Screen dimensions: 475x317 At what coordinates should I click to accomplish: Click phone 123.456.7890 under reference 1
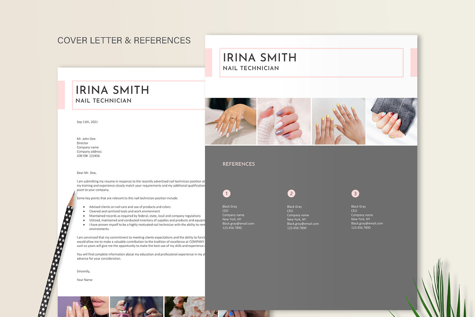232,228
